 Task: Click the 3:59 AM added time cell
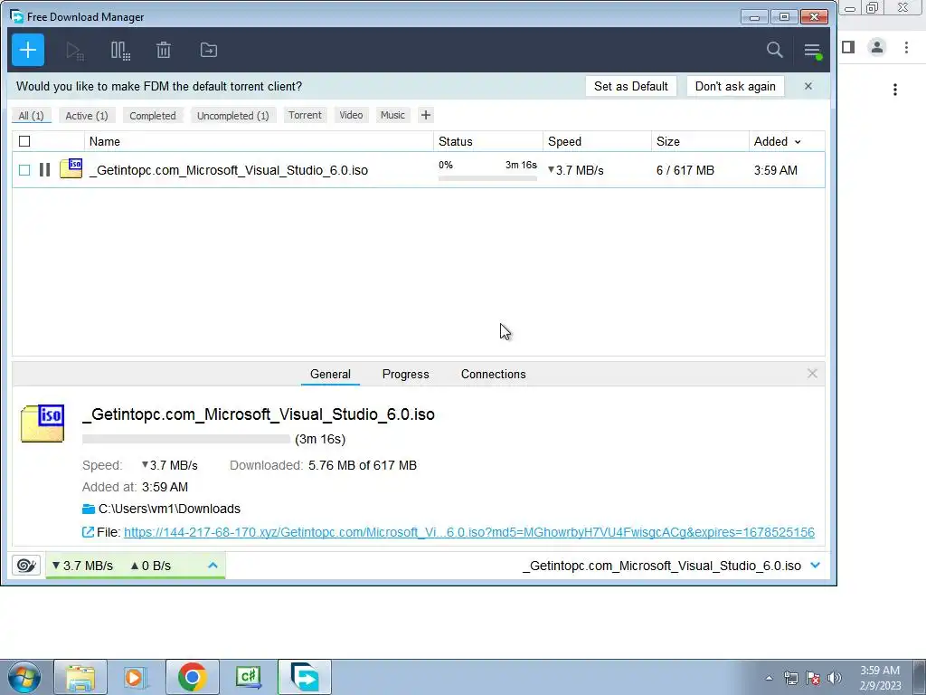pos(775,170)
